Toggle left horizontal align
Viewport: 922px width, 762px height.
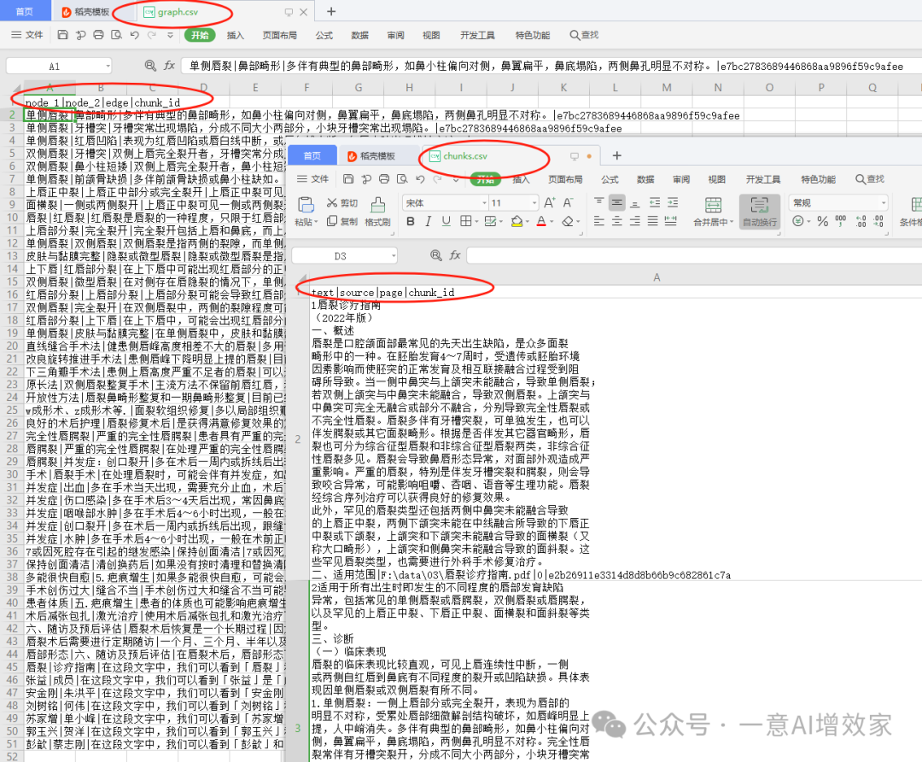tap(598, 222)
